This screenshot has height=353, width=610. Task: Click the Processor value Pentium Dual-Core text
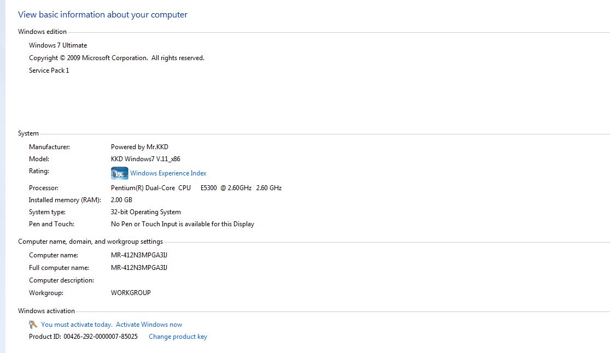(x=196, y=188)
